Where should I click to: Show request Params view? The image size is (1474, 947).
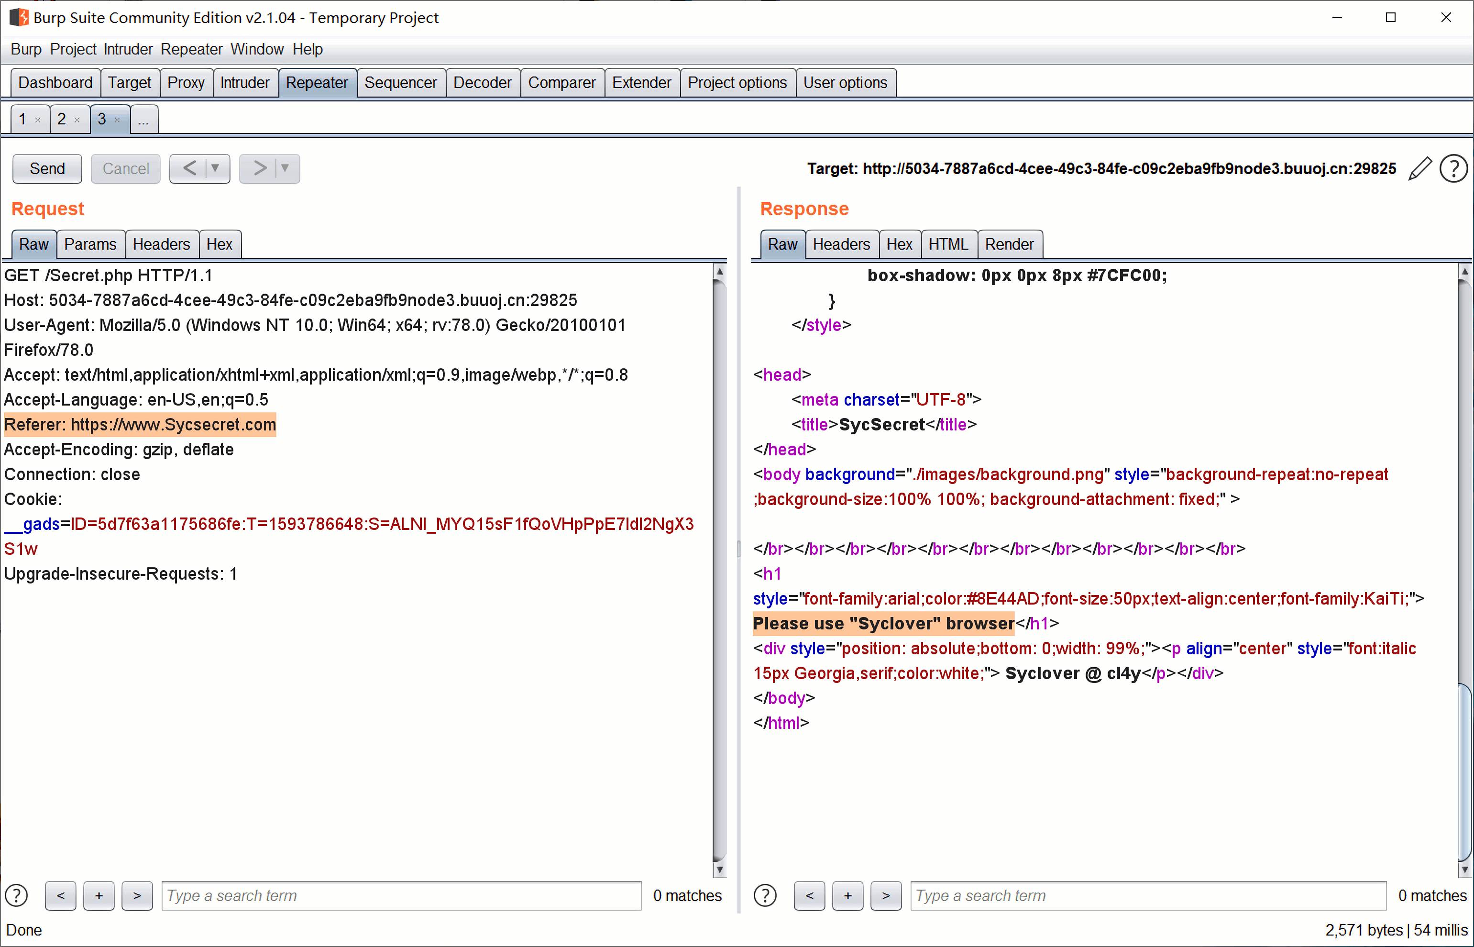(90, 244)
